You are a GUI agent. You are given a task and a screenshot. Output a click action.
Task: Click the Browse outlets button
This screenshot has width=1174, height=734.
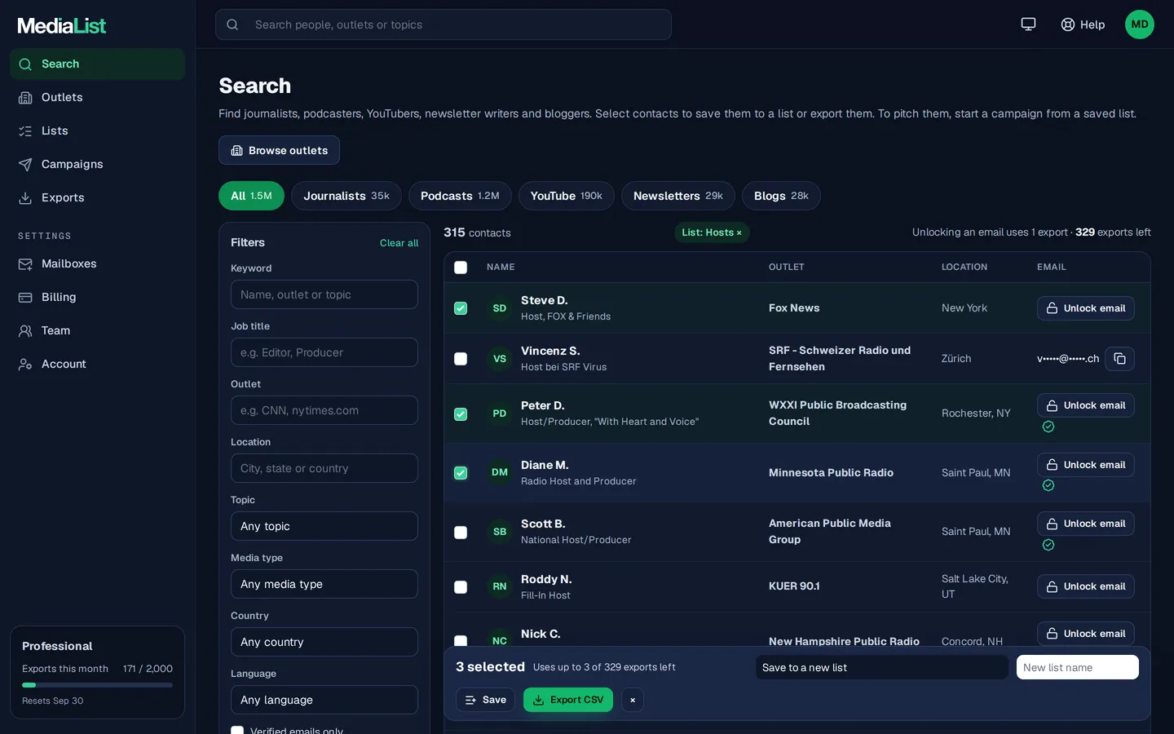pyautogui.click(x=279, y=150)
